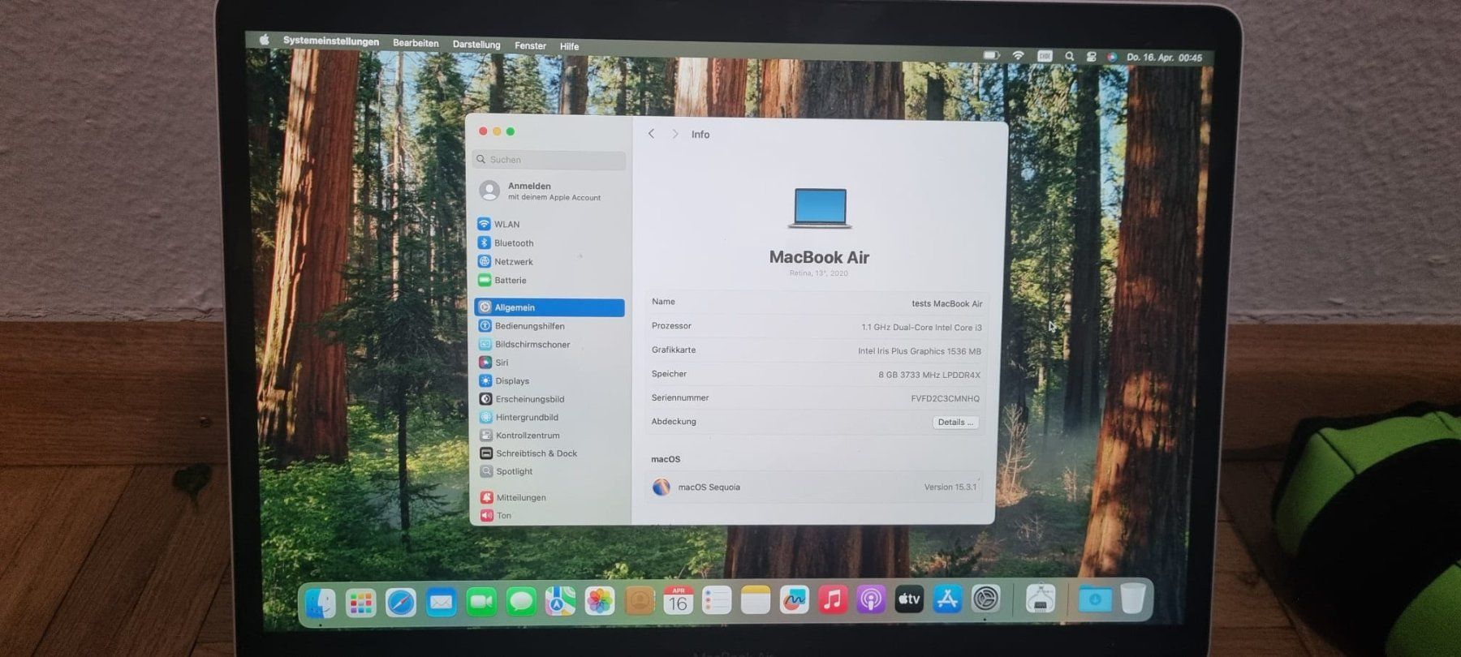Open the Systemeinstellungen menu
The image size is (1461, 657).
[x=330, y=41]
